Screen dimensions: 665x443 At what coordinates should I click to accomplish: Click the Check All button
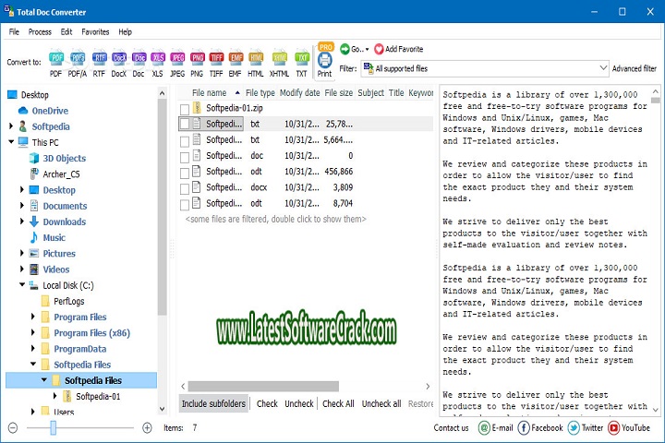click(x=338, y=403)
